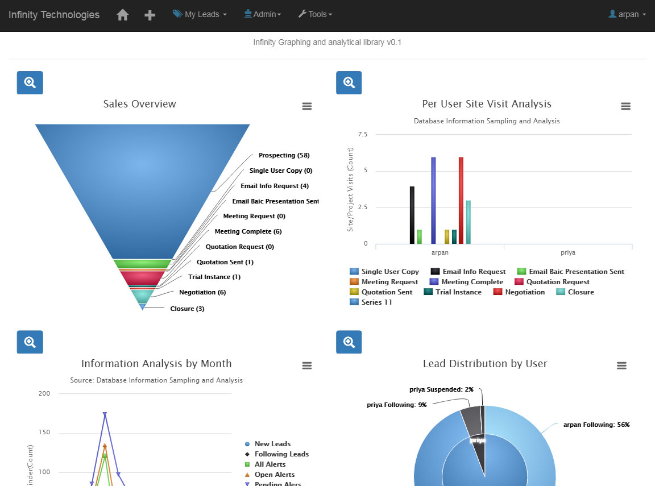Click the arpan Following: 56% pie label

[x=596, y=425]
